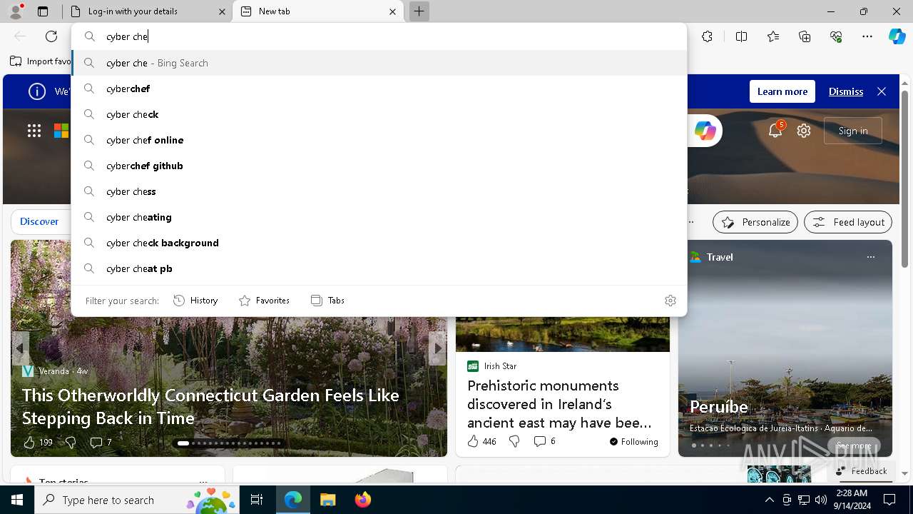Click the address bar text field
The height and width of the screenshot is (514, 913).
(x=379, y=36)
